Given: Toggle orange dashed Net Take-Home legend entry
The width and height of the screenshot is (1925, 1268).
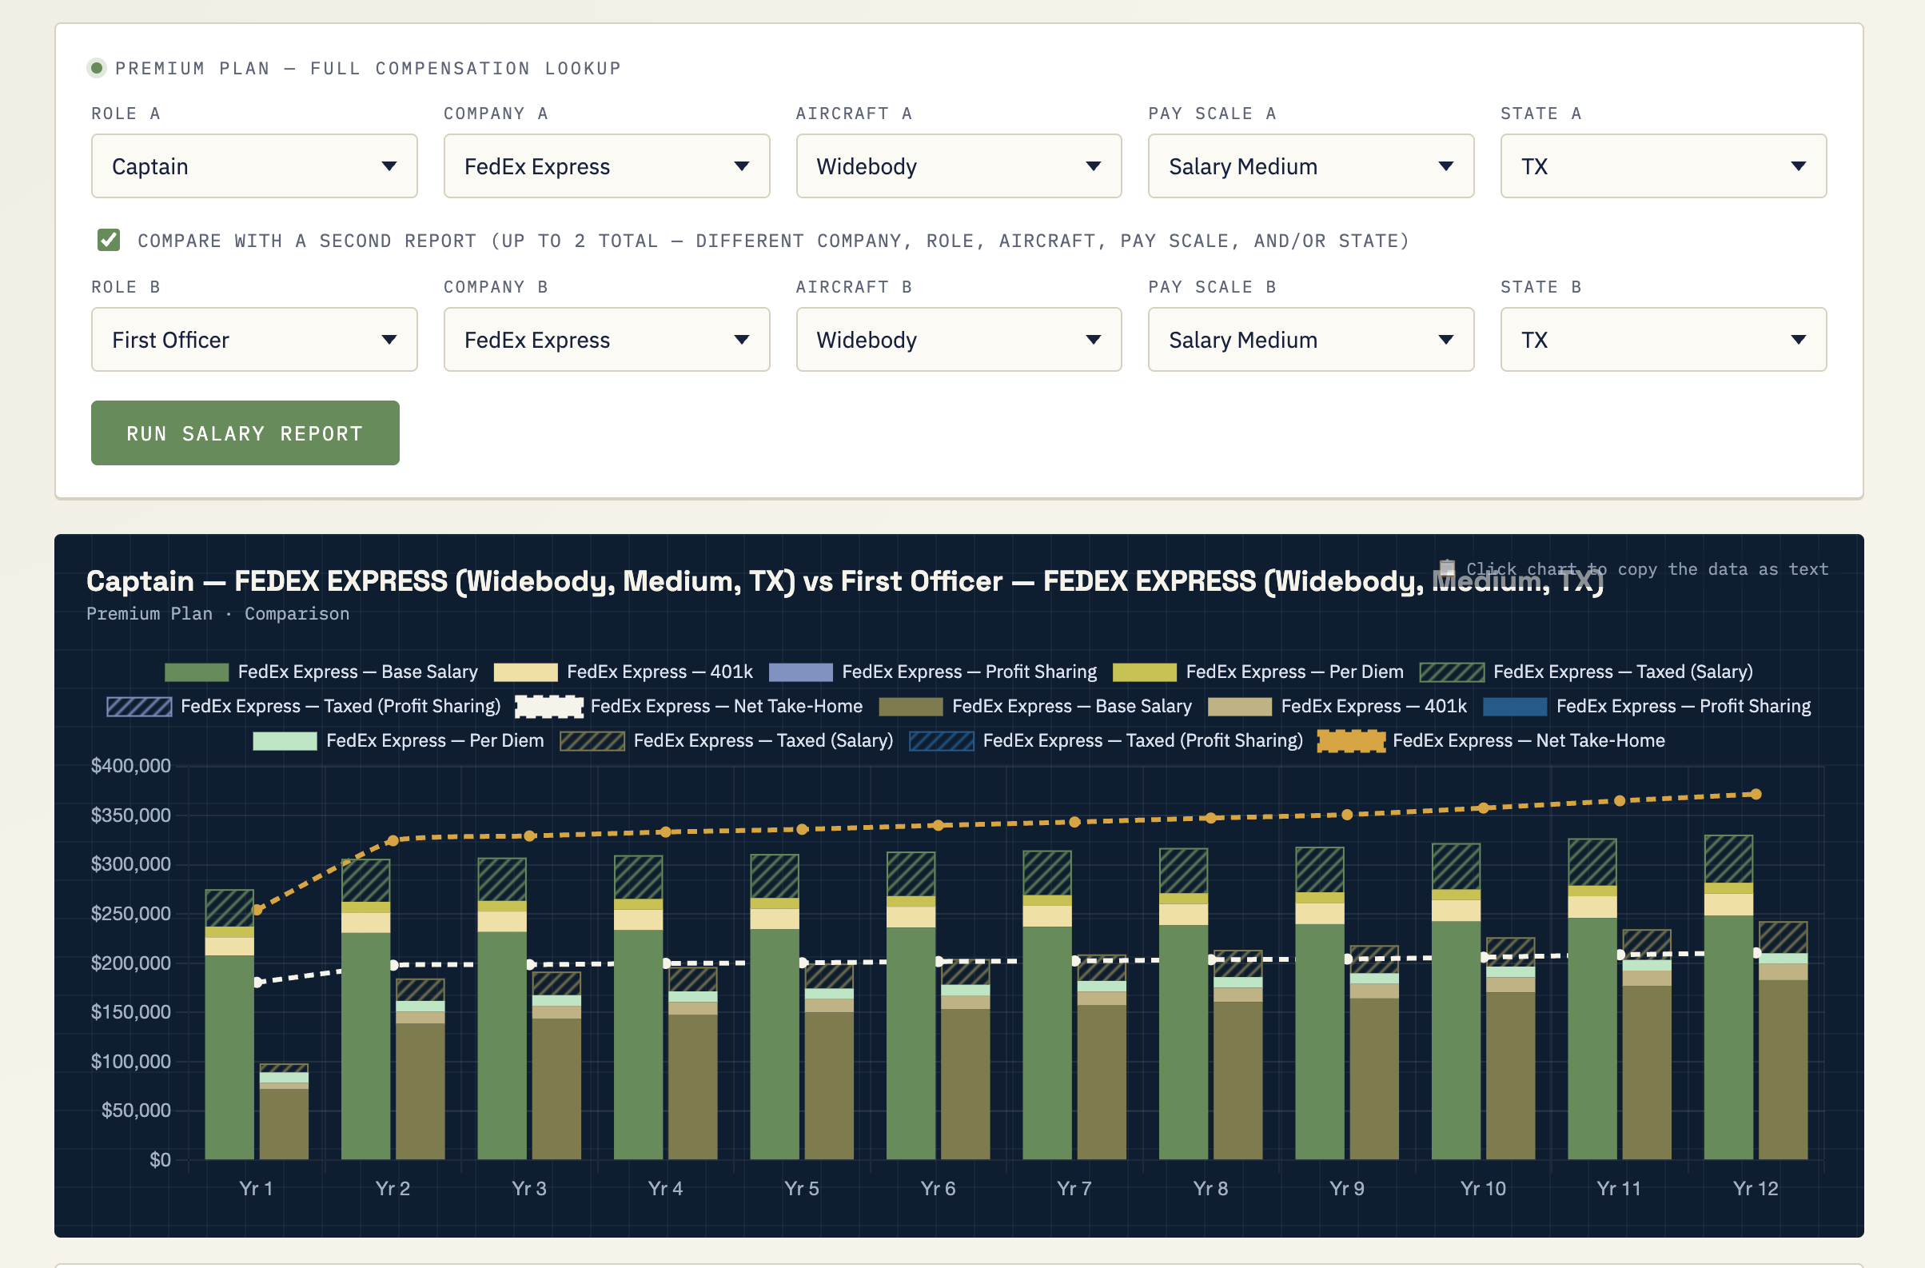Looking at the screenshot, I should [1492, 741].
